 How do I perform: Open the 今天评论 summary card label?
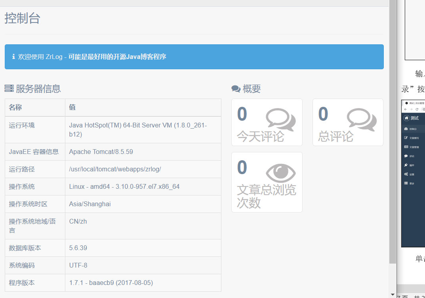tap(261, 136)
